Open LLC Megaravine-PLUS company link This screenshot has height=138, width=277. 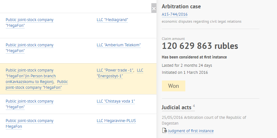116,121
